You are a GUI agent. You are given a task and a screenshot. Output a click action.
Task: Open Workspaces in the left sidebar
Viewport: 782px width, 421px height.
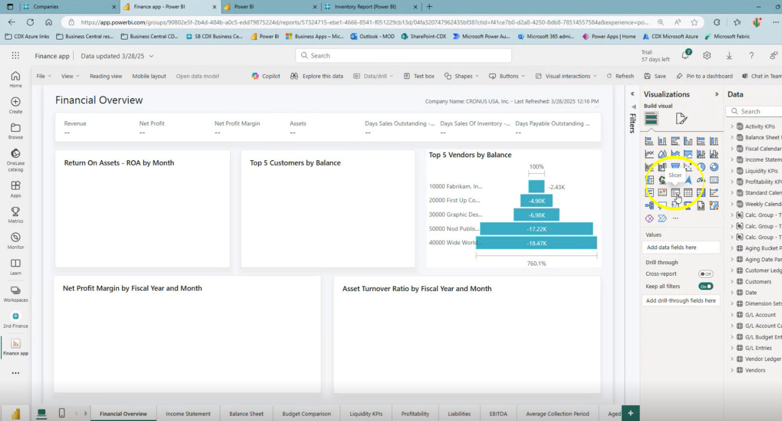pyautogui.click(x=15, y=294)
